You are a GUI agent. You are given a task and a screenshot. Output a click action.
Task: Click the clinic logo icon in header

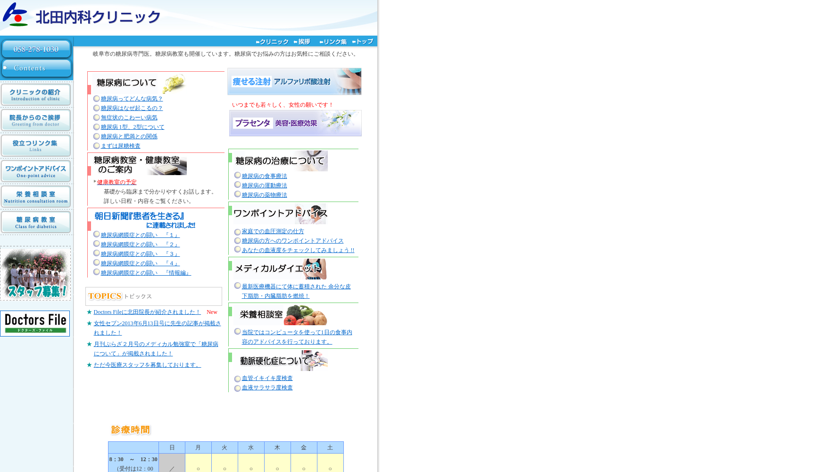coord(16,15)
